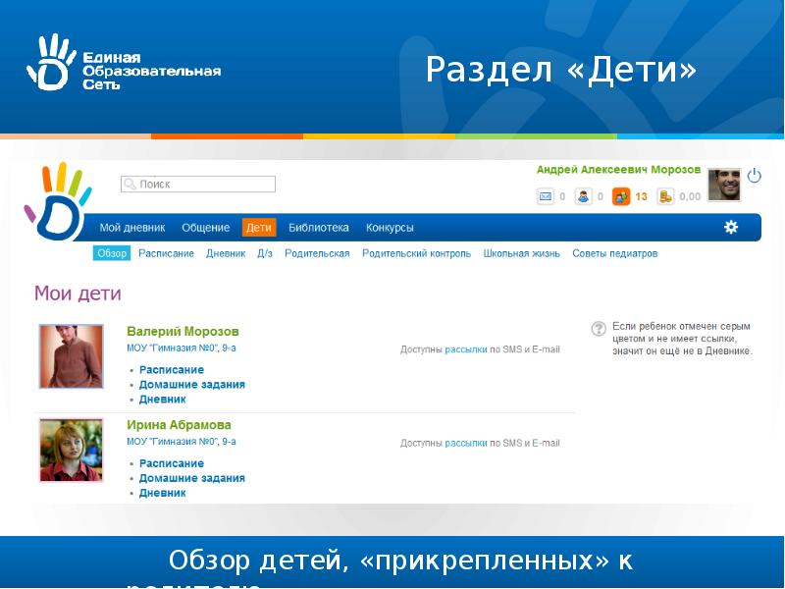This screenshot has height=589, width=785.
Task: Open the Советы педиатров tab
Action: point(614,253)
